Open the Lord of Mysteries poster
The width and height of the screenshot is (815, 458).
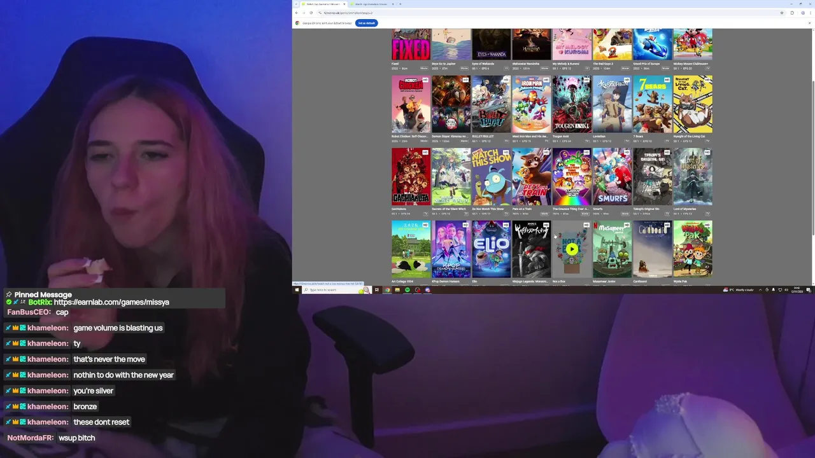693,177
